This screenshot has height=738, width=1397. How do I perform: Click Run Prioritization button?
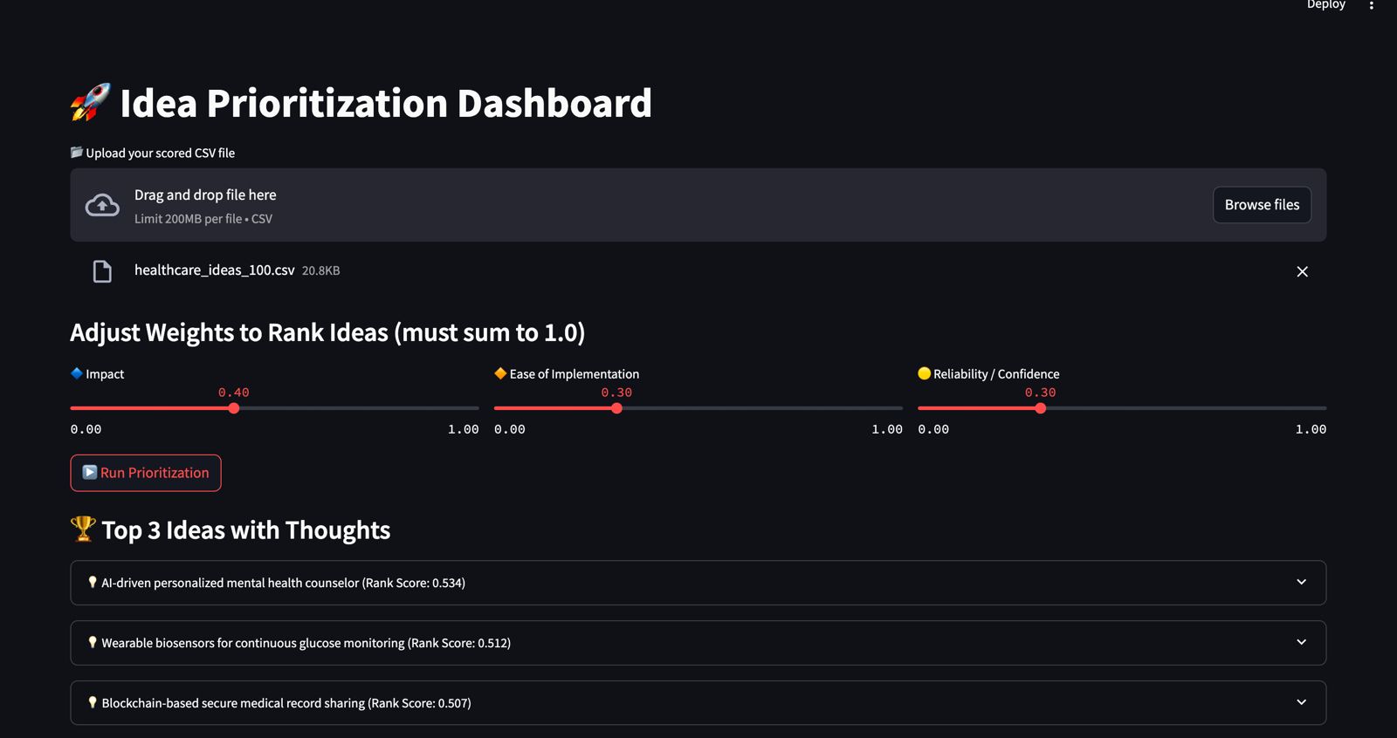tap(146, 473)
